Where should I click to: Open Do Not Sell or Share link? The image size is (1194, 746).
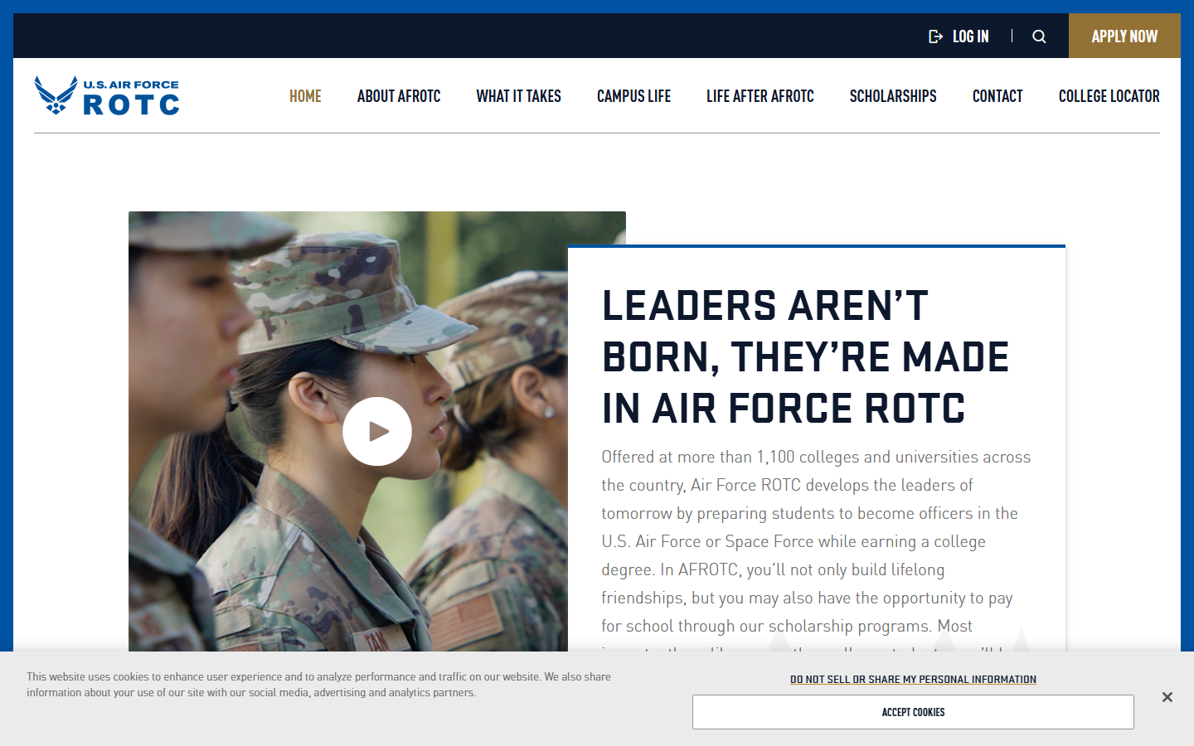(913, 680)
